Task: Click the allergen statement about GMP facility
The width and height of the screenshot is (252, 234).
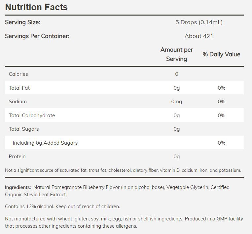Action: tap(124, 222)
